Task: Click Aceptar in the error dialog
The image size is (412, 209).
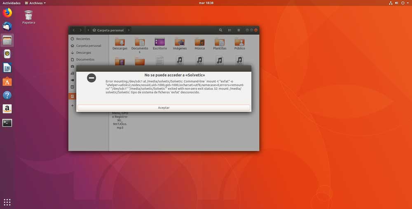Action: coord(164,107)
